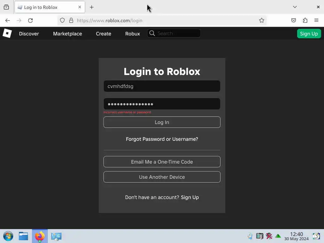Open file manager from taskbar
The height and width of the screenshot is (243, 324).
tap(23, 236)
